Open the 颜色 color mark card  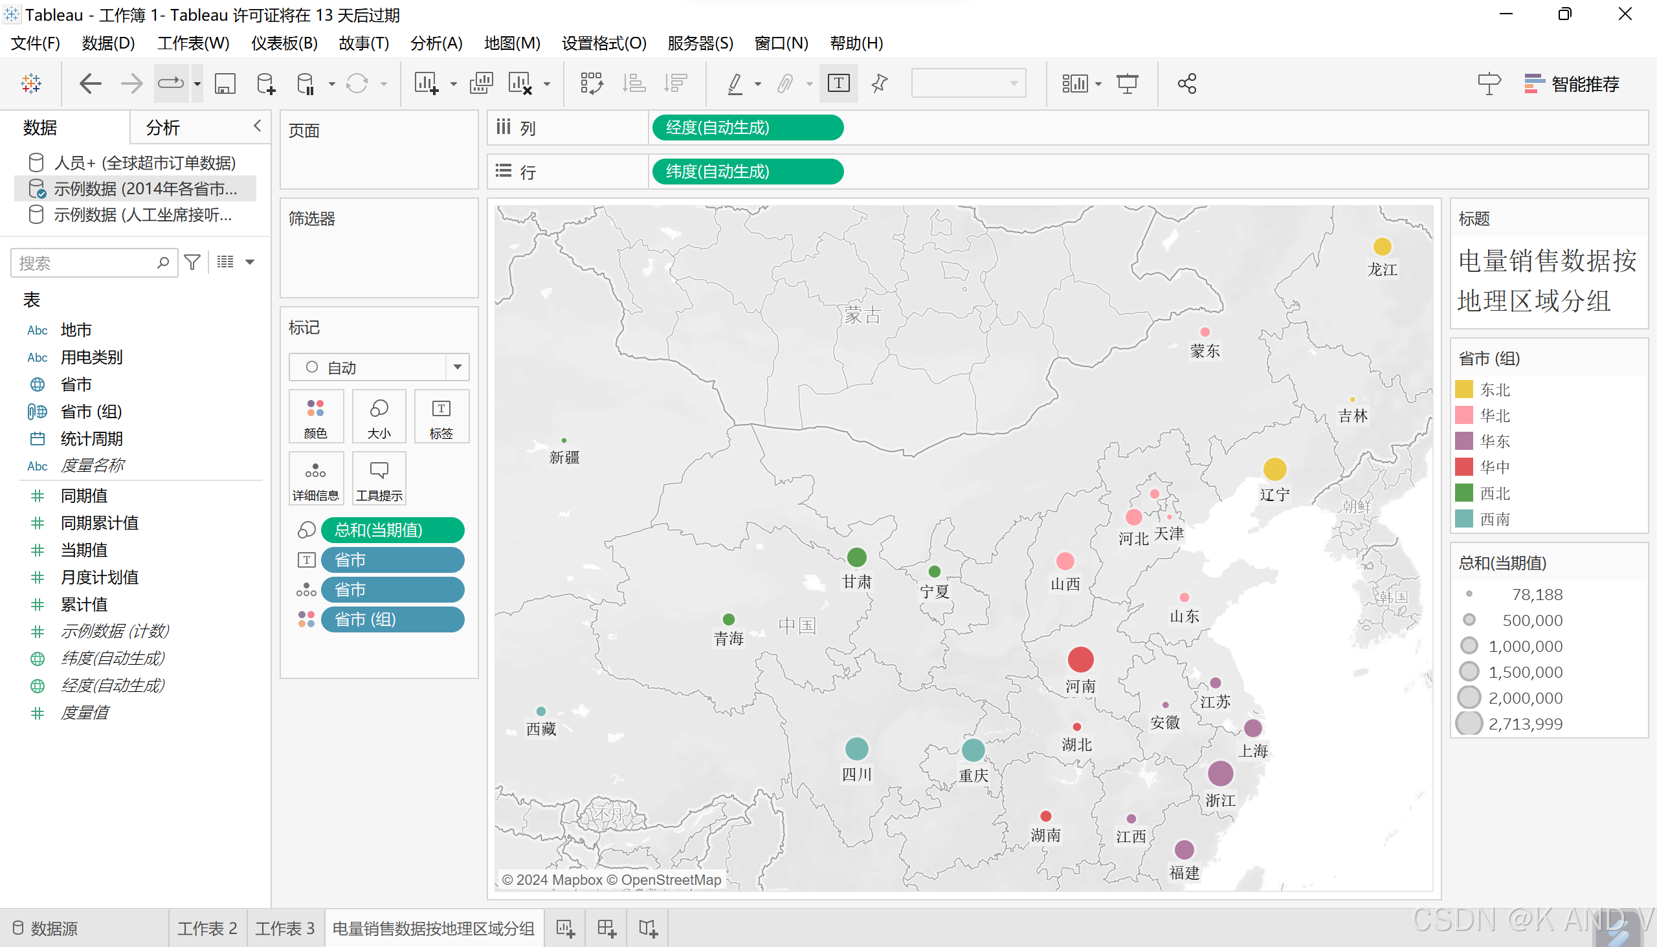pyautogui.click(x=315, y=417)
